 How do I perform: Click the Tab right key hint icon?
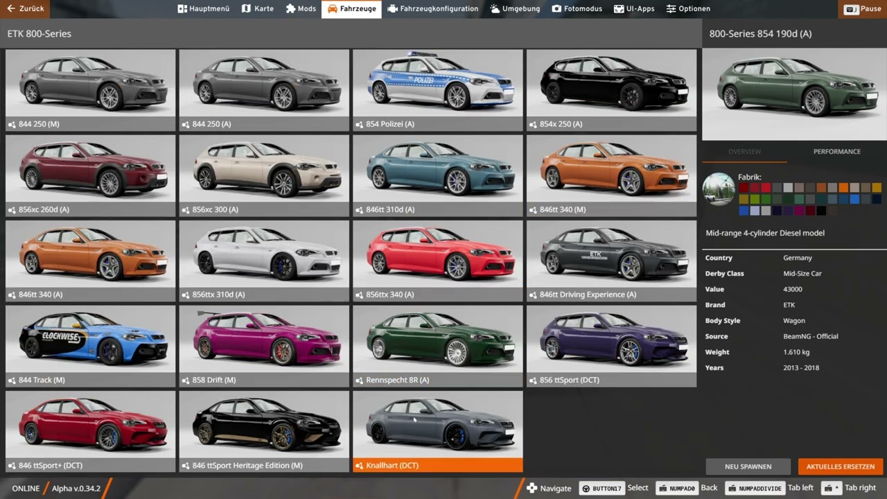pyautogui.click(x=832, y=489)
